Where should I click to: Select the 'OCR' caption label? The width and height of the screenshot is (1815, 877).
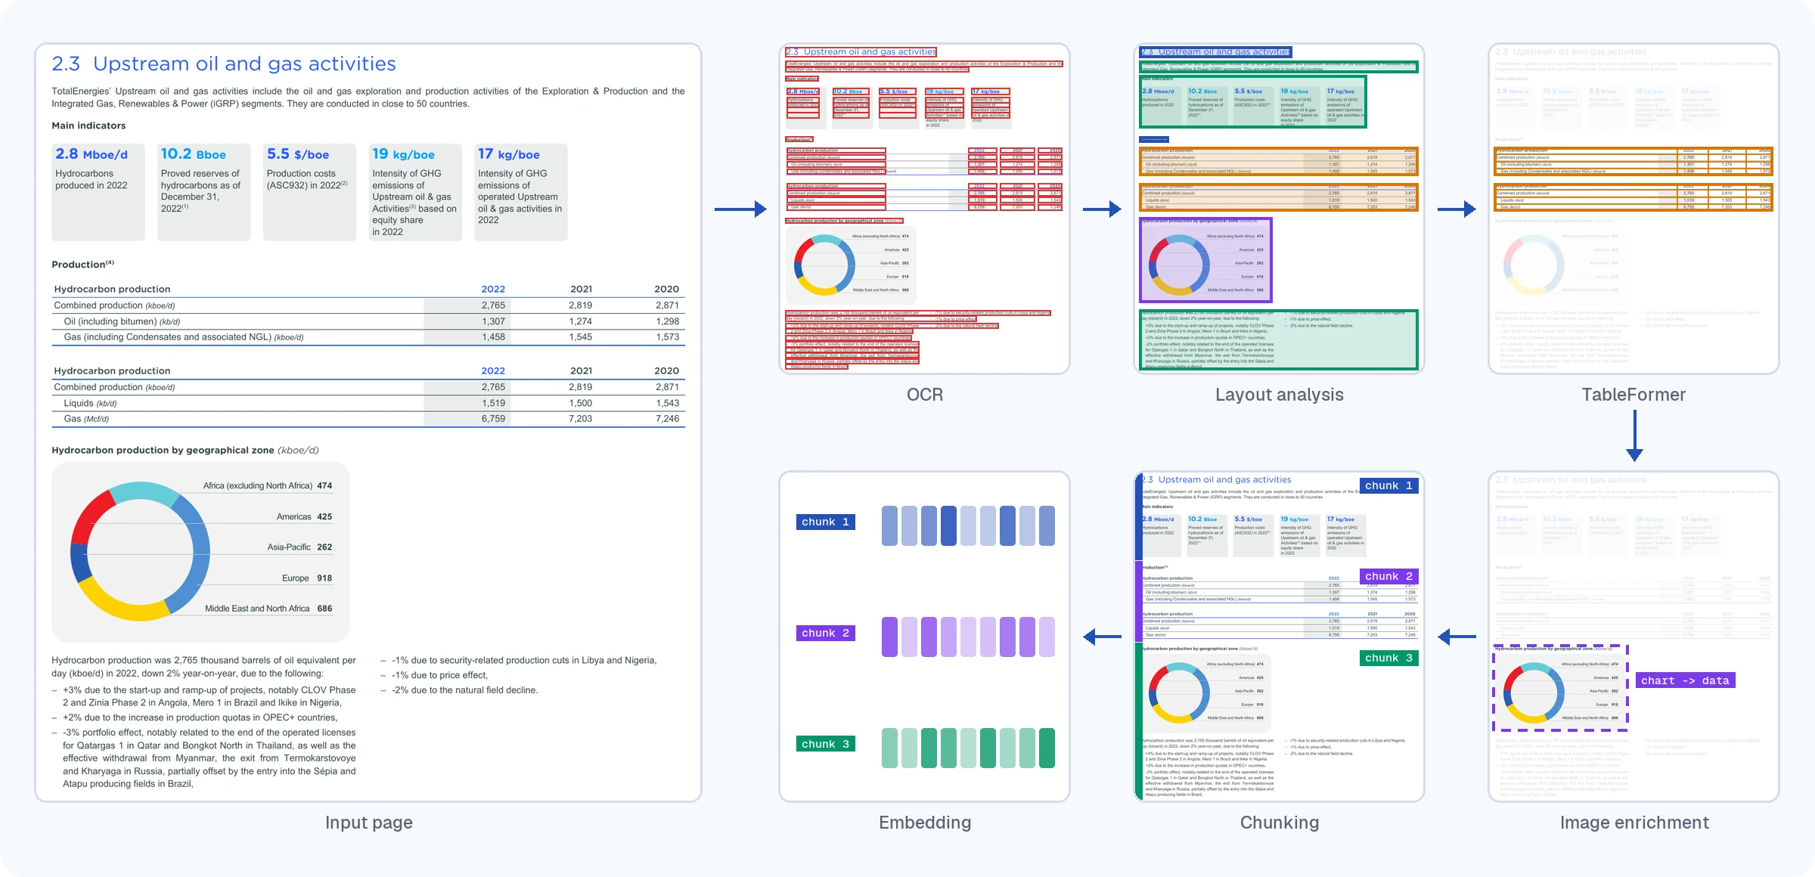[924, 395]
